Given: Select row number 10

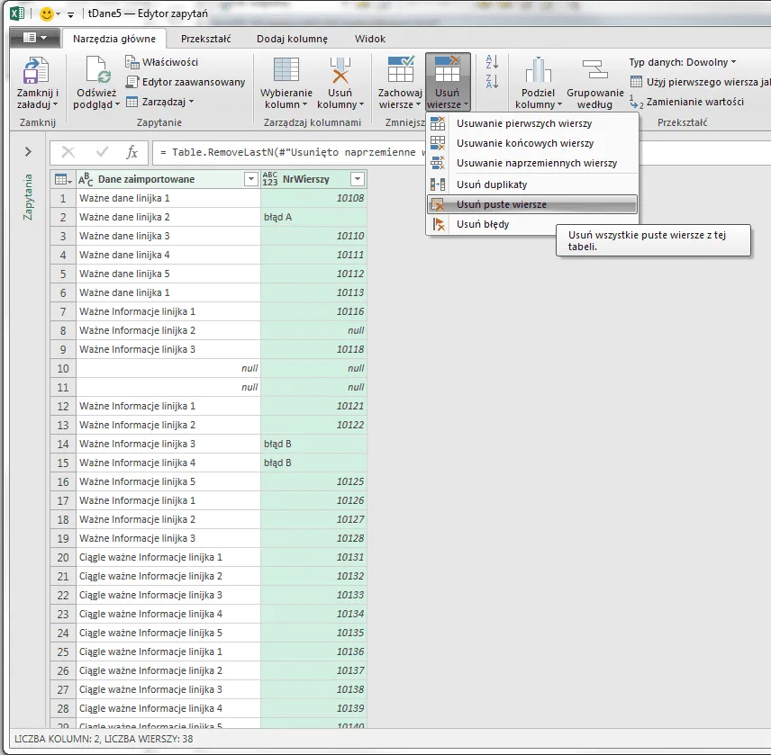Looking at the screenshot, I should 63,368.
